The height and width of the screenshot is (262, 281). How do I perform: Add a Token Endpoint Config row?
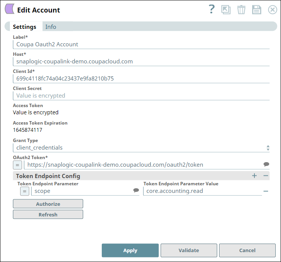[x=254, y=176]
